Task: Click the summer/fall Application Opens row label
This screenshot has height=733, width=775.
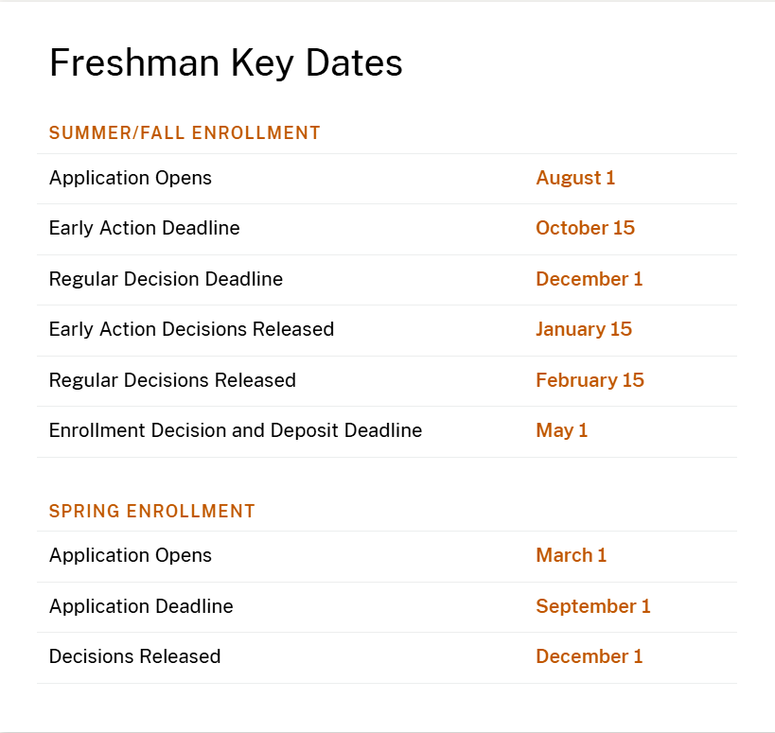Action: point(131,178)
